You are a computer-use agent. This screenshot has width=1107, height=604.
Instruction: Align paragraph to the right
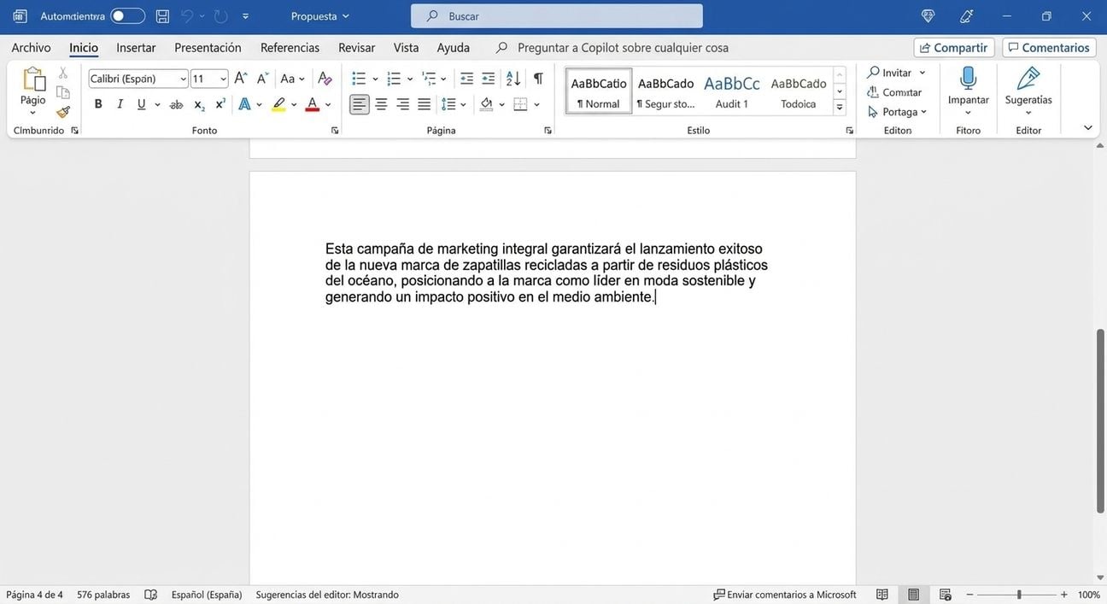[402, 104]
